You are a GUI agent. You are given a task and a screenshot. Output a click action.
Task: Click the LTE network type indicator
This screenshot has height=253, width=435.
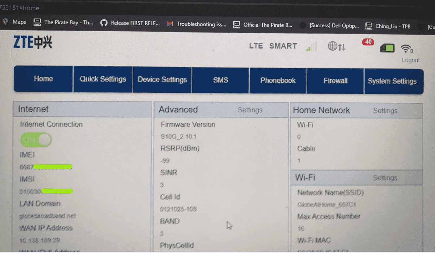point(256,46)
